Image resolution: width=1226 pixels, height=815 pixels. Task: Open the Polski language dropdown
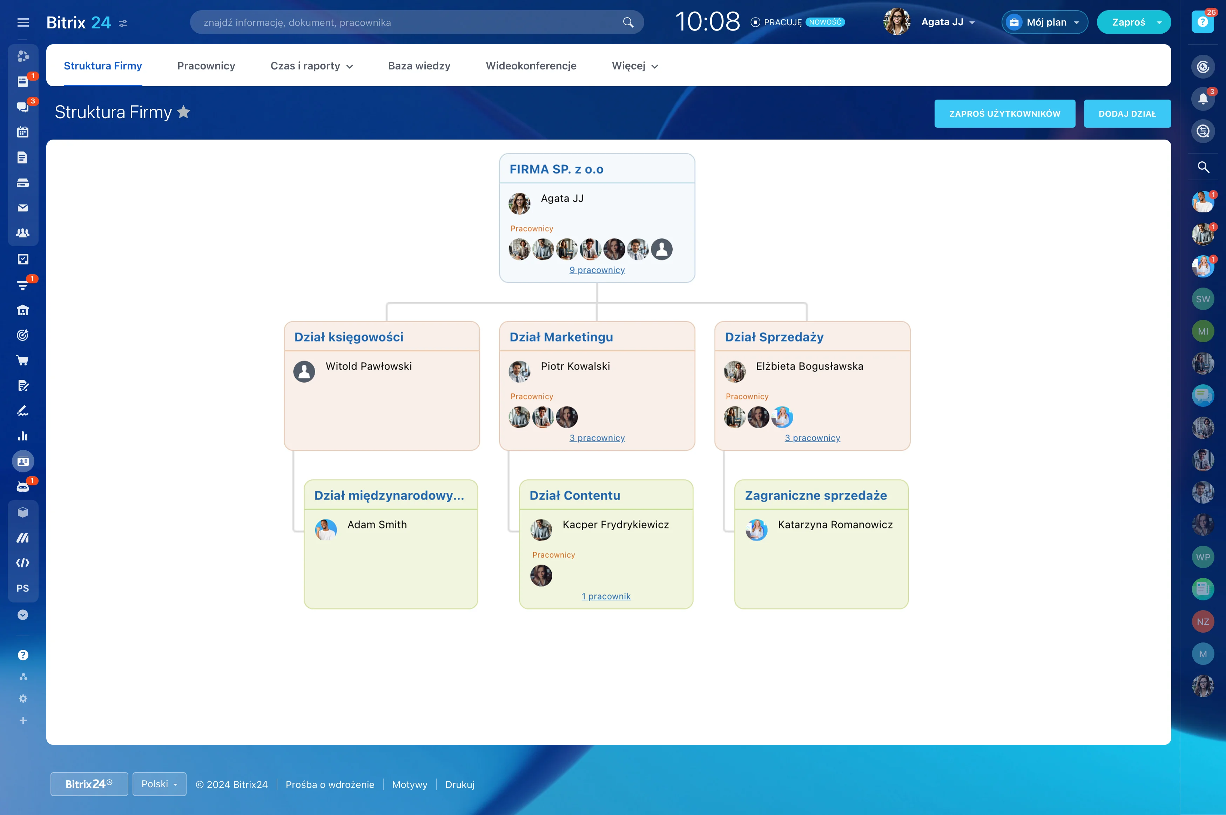159,784
